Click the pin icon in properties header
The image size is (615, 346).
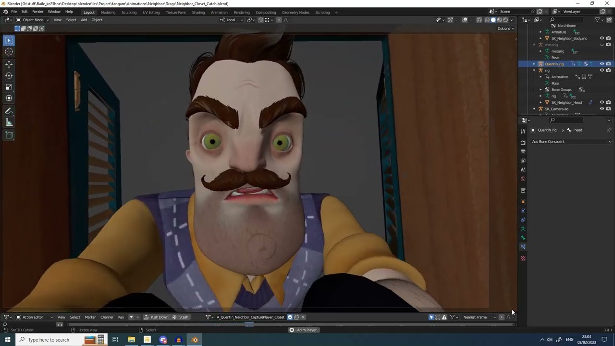point(609,130)
